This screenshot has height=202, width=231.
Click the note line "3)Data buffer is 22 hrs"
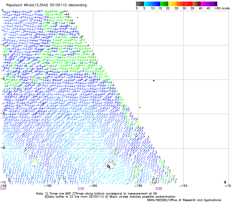click(110, 197)
